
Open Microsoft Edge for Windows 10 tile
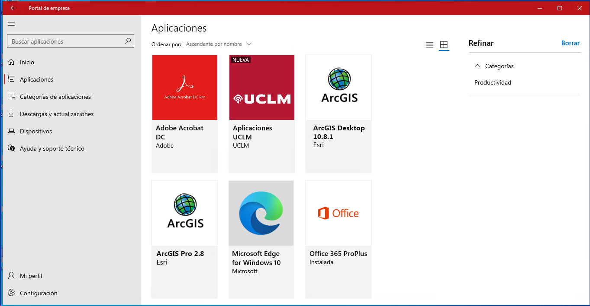pos(261,239)
